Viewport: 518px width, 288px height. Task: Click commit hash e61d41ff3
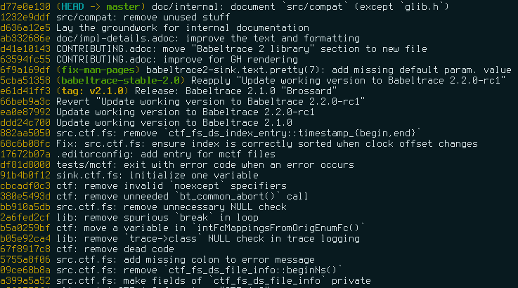(25, 91)
